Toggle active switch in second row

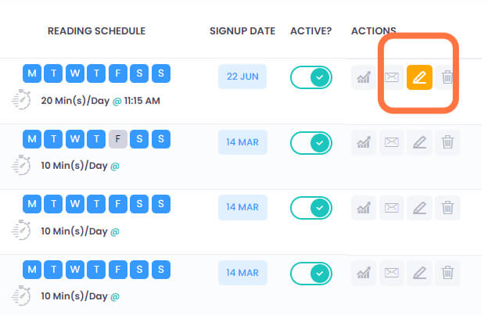[311, 143]
